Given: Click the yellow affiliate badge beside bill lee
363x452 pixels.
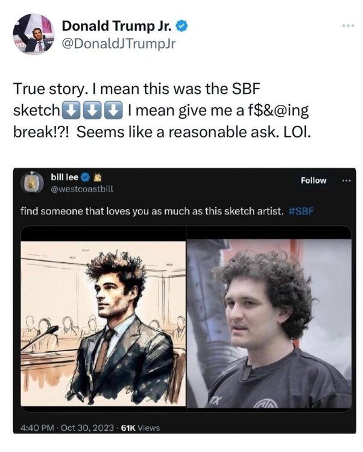Looking at the screenshot, I should click(x=97, y=177).
